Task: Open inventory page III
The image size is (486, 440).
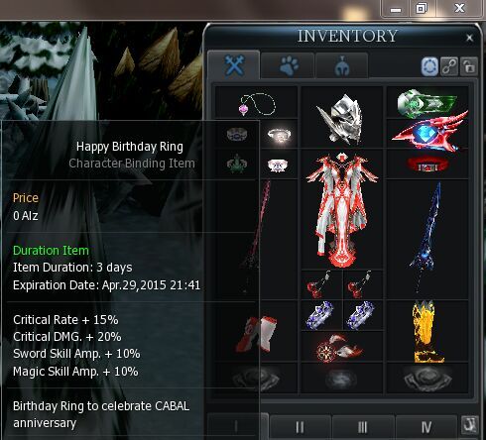Action: 363,427
